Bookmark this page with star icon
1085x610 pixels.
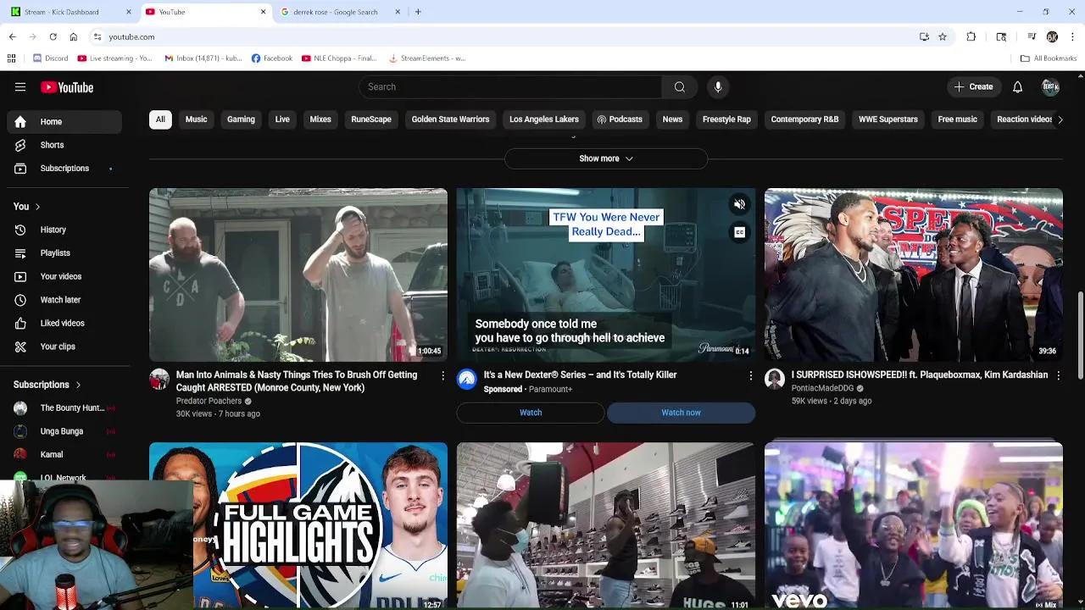[x=942, y=36]
